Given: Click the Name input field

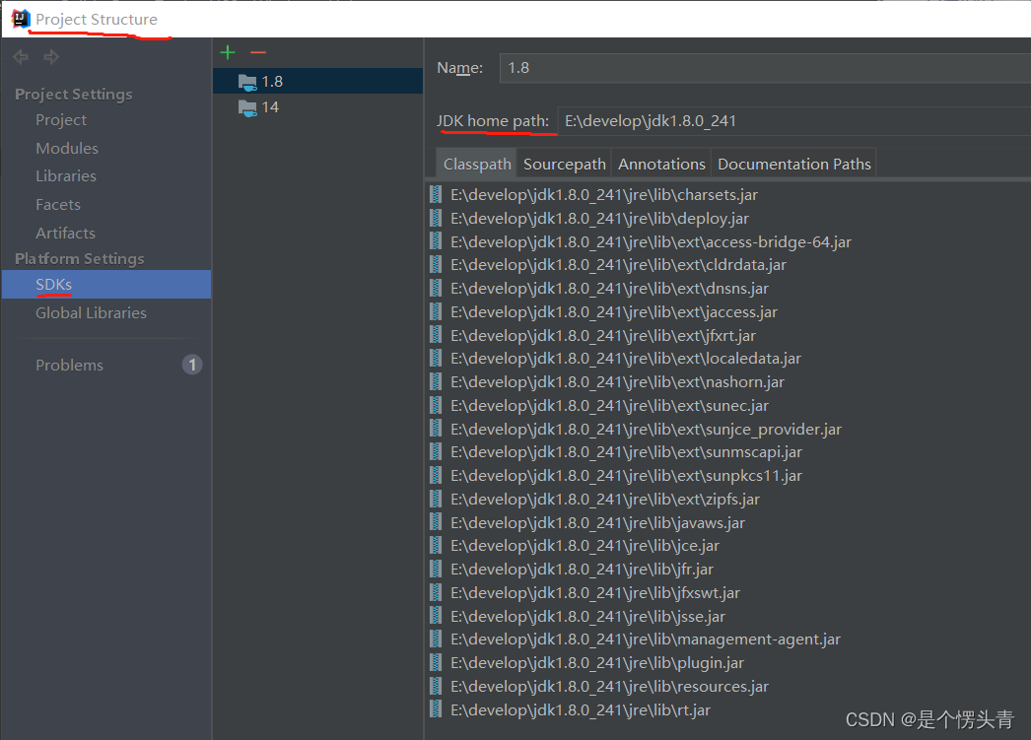Looking at the screenshot, I should (x=765, y=68).
